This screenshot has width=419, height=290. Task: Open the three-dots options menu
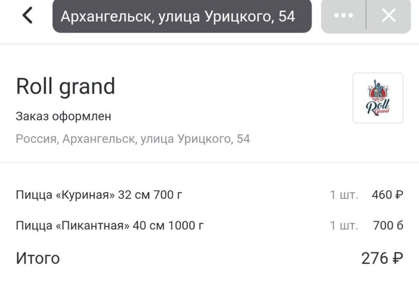pyautogui.click(x=343, y=16)
